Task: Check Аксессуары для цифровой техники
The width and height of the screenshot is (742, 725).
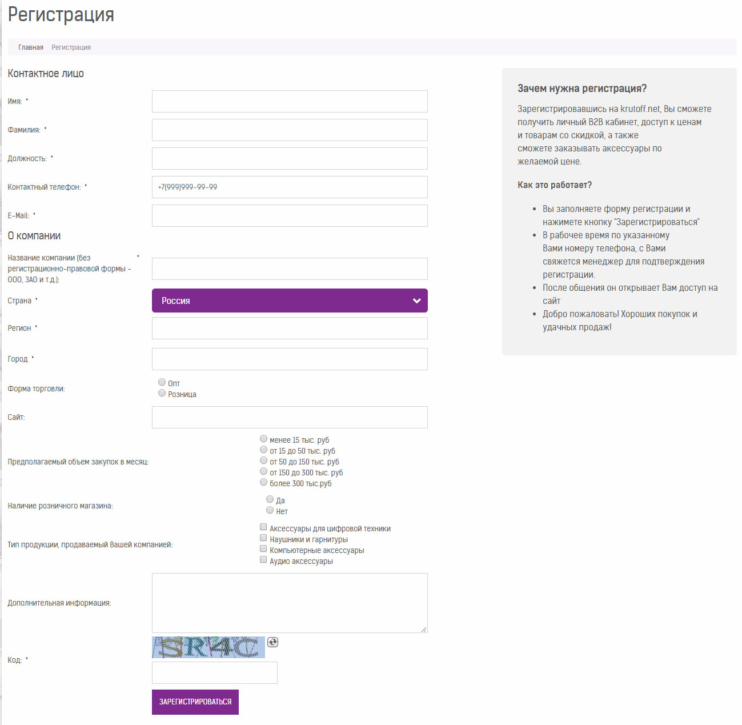Action: click(x=263, y=527)
